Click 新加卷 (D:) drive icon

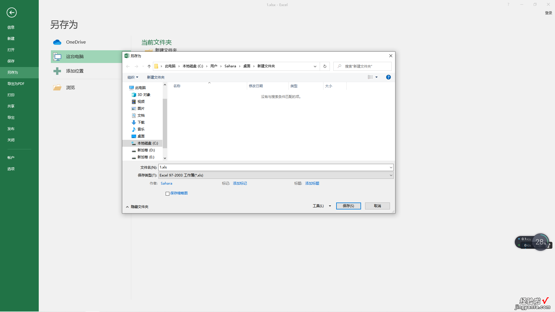tap(134, 151)
